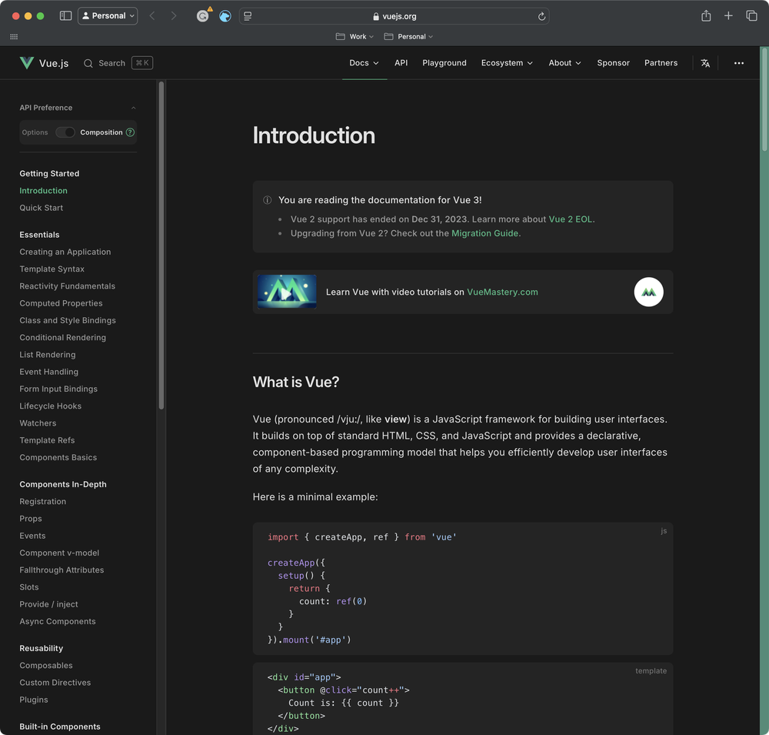Open Components Basics page
This screenshot has height=735, width=769.
pos(58,458)
